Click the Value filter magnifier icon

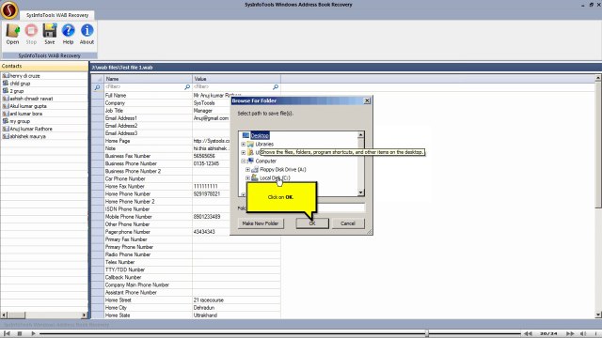point(276,87)
